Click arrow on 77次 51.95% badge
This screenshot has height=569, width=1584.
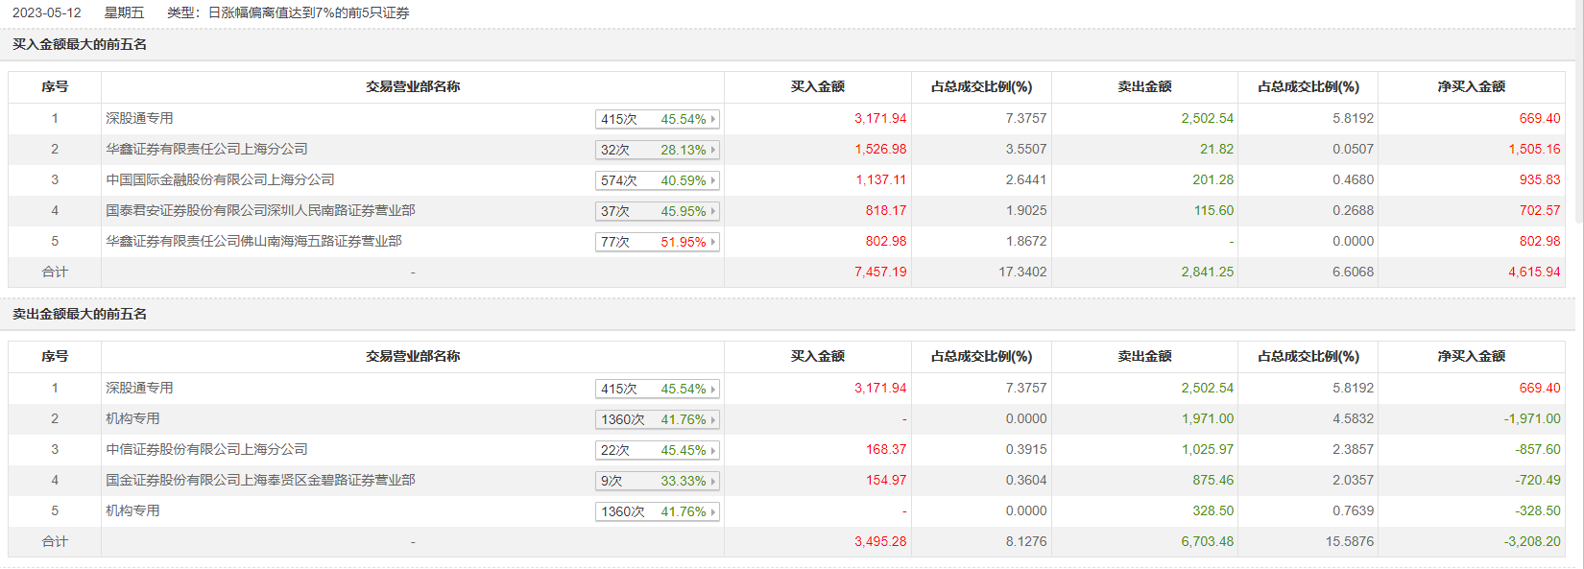pyautogui.click(x=713, y=243)
